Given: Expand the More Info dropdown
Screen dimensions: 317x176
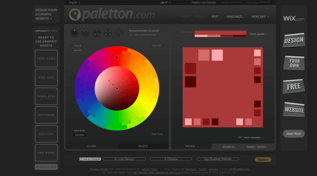Looking at the screenshot, I should tap(260, 17).
